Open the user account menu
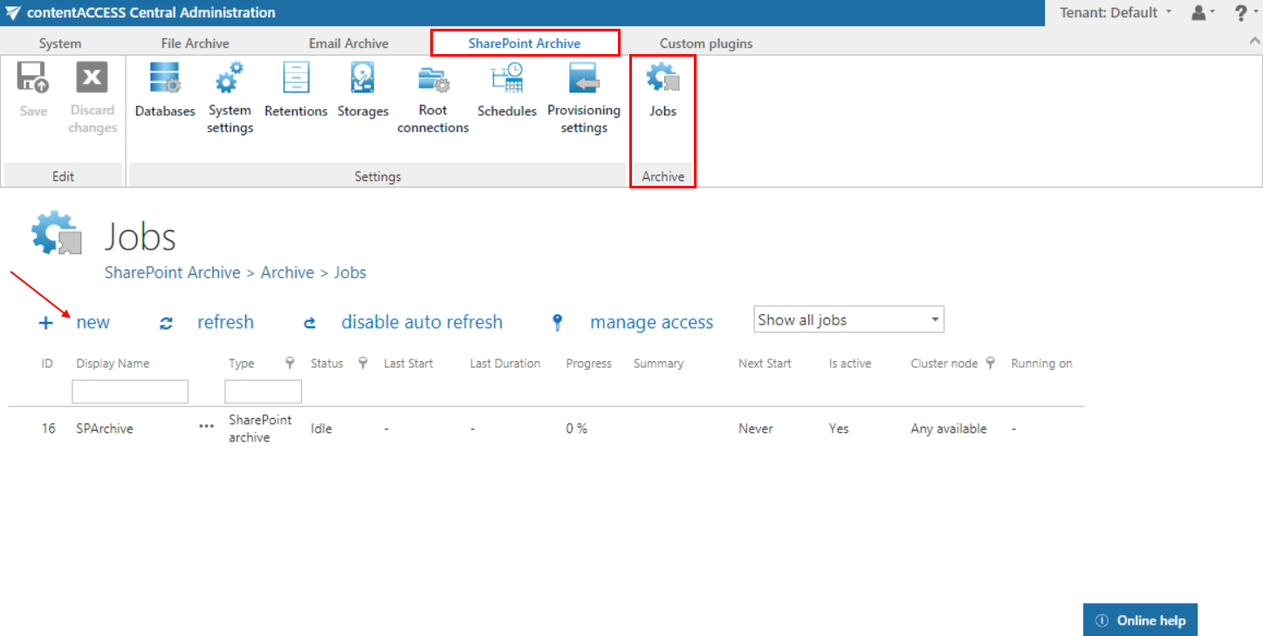Screen dimensions: 1263x636 click(x=1203, y=13)
